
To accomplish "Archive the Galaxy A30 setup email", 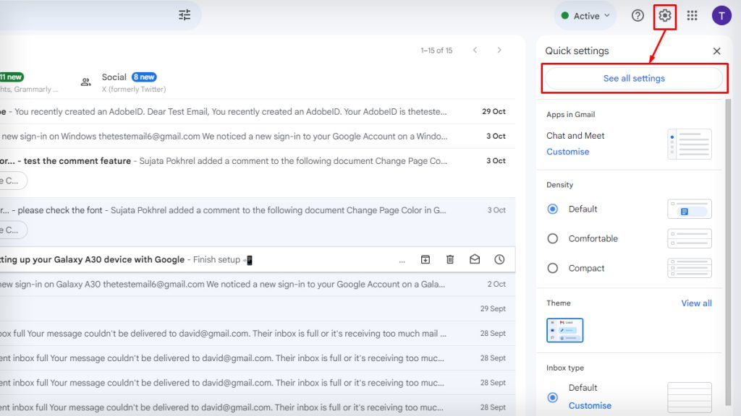I will point(425,259).
